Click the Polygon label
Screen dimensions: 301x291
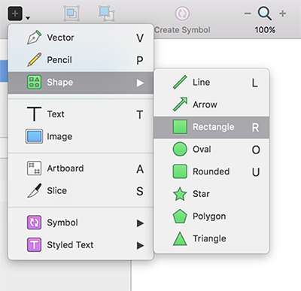pyautogui.click(x=209, y=217)
